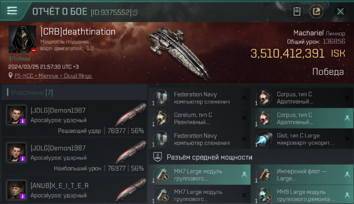Image resolution: width=354 pixels, height=204 pixels.
Task: Open the Наибольший урон Demon1987 entry
Action: [x=74, y=156]
